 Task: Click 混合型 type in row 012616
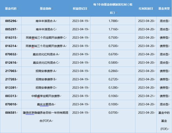[x=164, y=63]
